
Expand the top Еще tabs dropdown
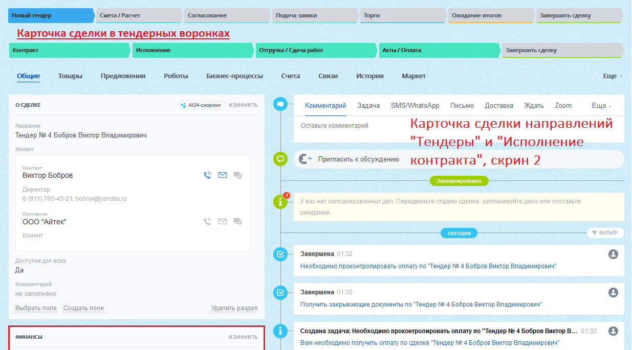coord(612,76)
